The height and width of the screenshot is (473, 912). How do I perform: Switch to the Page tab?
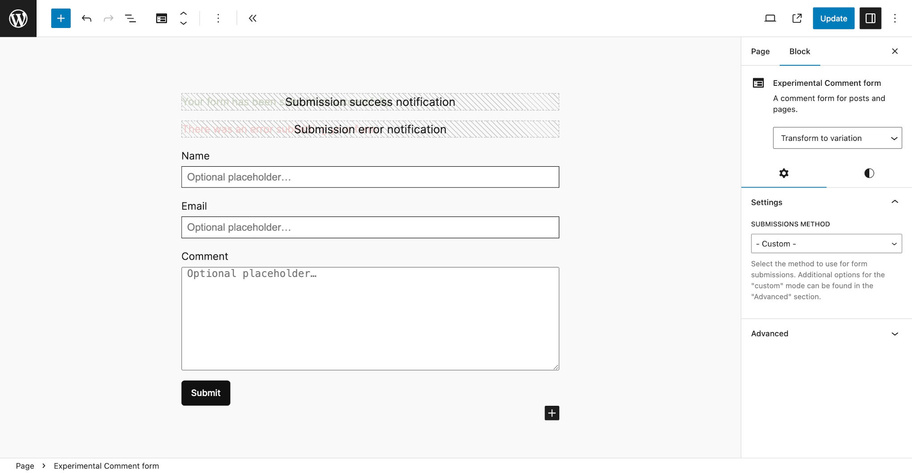coord(760,51)
